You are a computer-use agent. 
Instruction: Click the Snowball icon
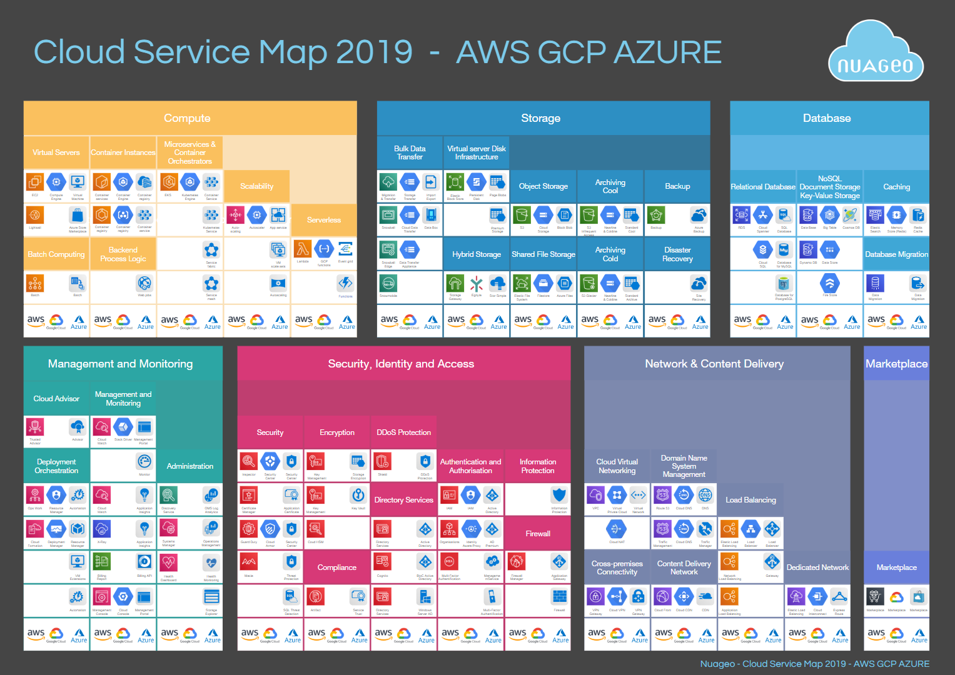(388, 216)
